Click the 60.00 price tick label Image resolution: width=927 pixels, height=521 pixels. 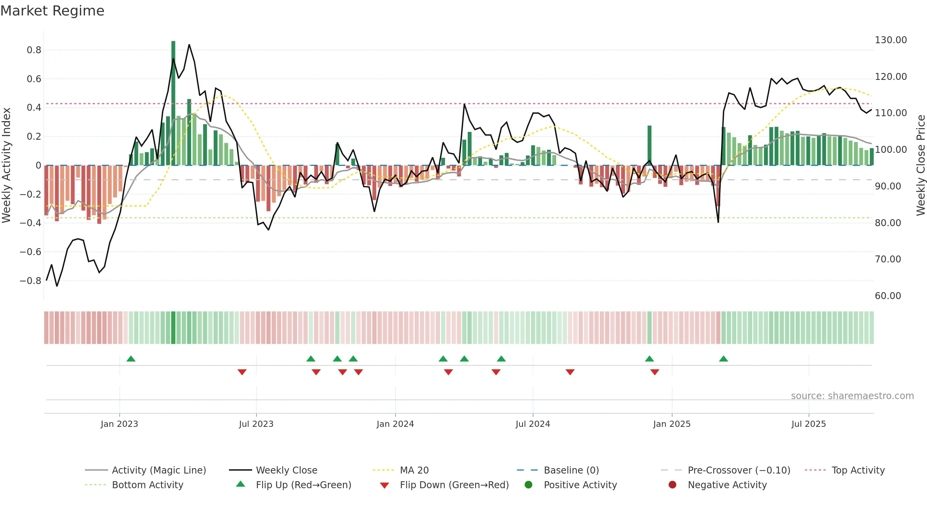[888, 296]
